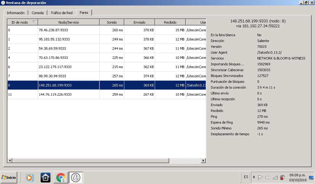Click the peer heading 148.251.68.199:9333 (nodo: 8)
Image resolution: width=315 pixels, height=184 pixels.
[x=258, y=21]
